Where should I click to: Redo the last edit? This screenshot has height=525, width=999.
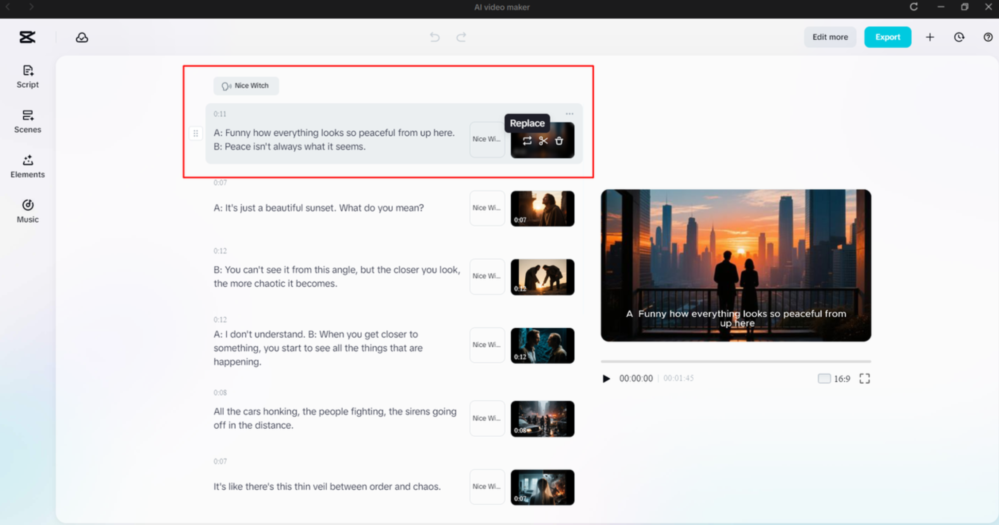tap(462, 37)
